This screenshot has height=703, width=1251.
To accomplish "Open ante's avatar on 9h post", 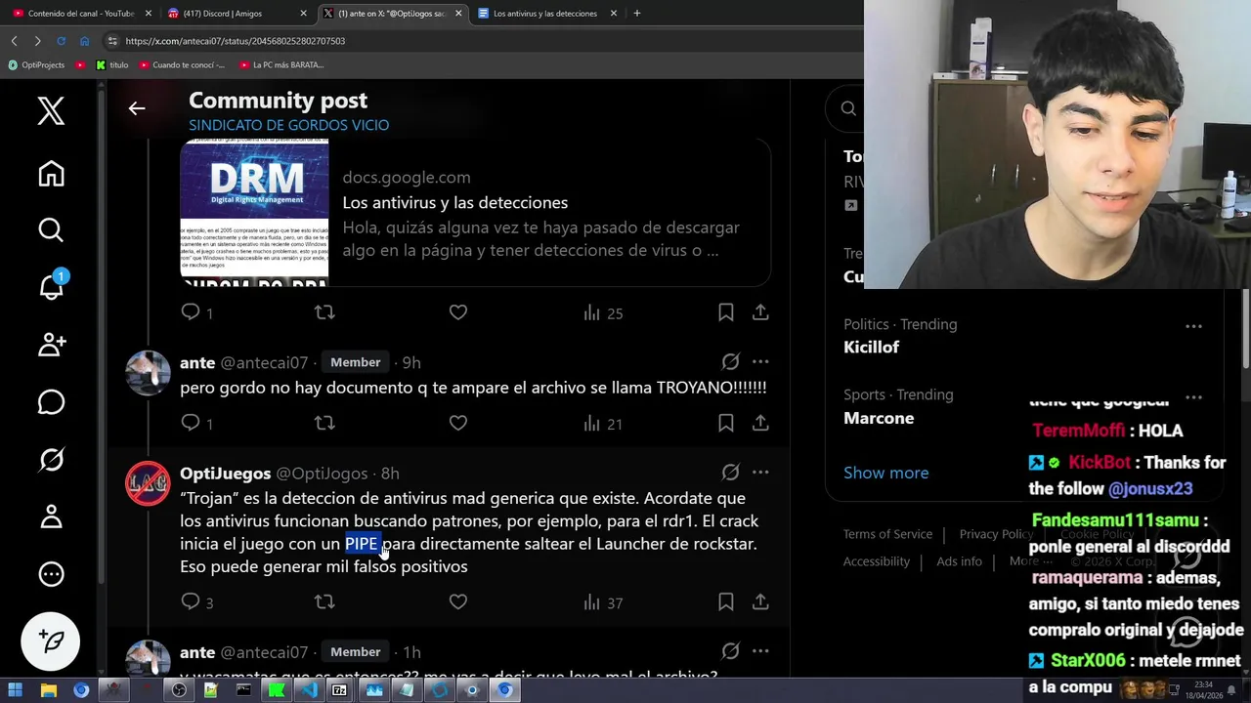I will pyautogui.click(x=148, y=372).
